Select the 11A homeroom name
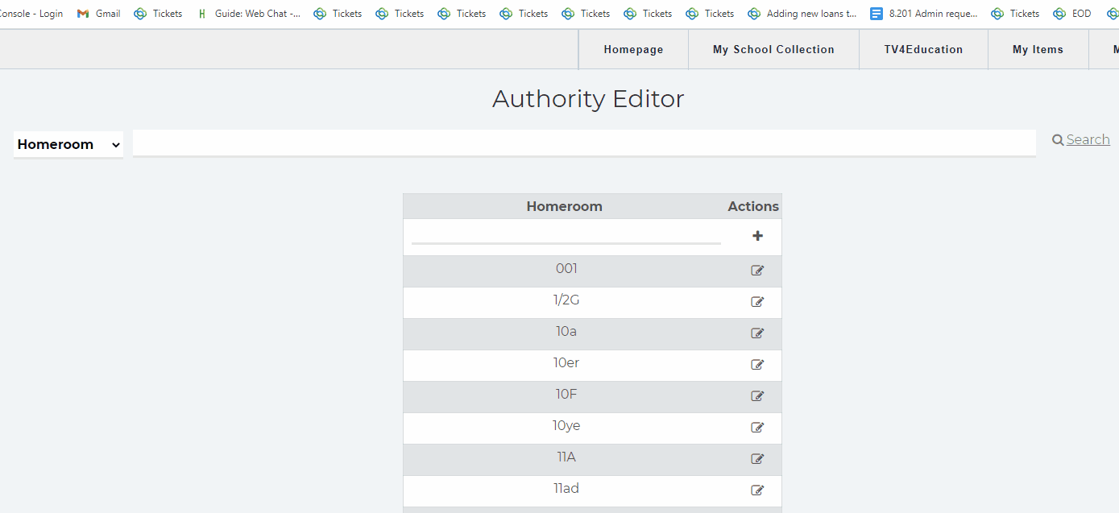Image resolution: width=1119 pixels, height=513 pixels. [566, 457]
